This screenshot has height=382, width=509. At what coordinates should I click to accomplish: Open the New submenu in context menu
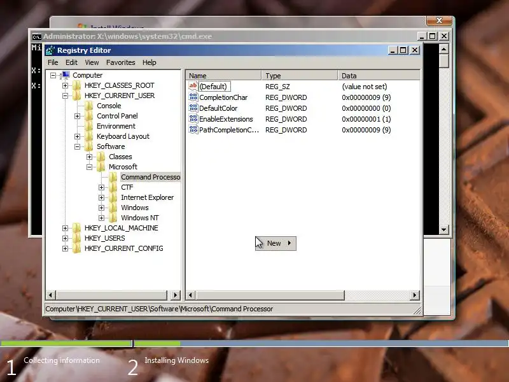(276, 243)
